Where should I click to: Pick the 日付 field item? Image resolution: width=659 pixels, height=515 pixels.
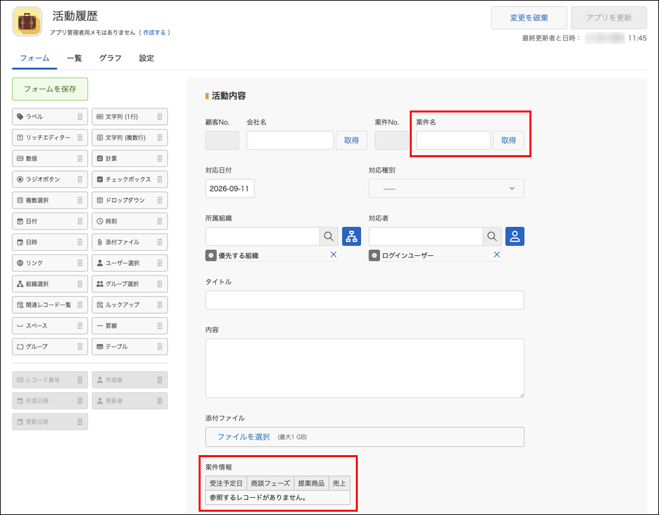pos(50,221)
